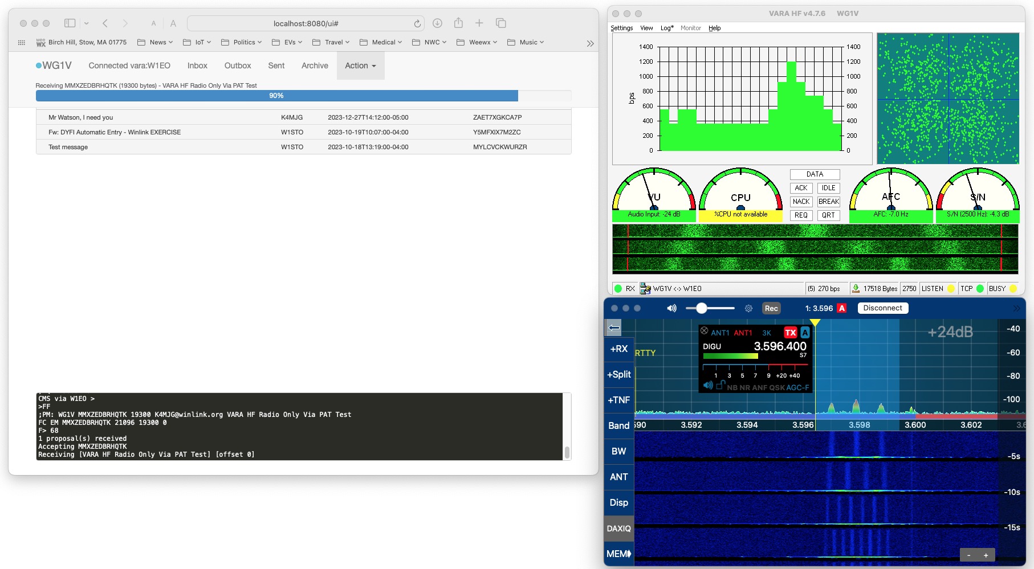Image resolution: width=1034 pixels, height=569 pixels.
Task: Click the Safari share icon
Action: coord(458,23)
